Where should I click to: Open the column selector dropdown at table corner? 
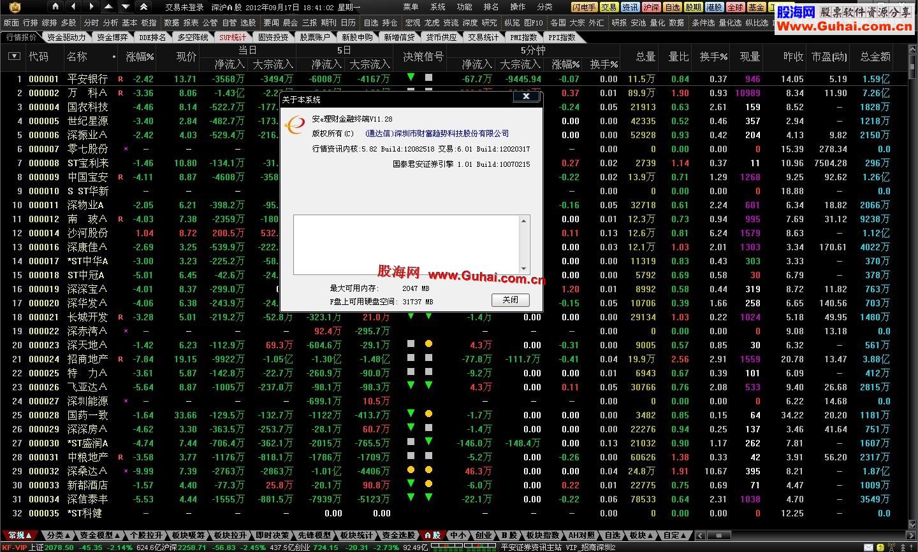click(x=14, y=56)
